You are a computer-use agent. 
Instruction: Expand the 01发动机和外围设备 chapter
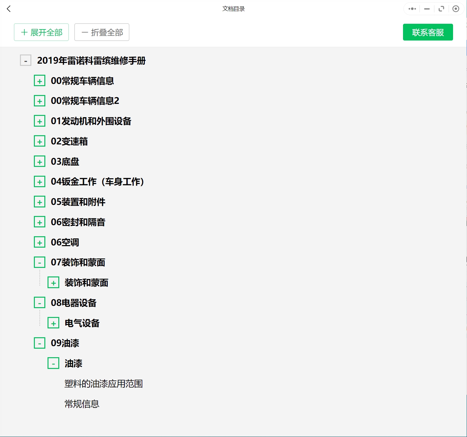(x=40, y=121)
